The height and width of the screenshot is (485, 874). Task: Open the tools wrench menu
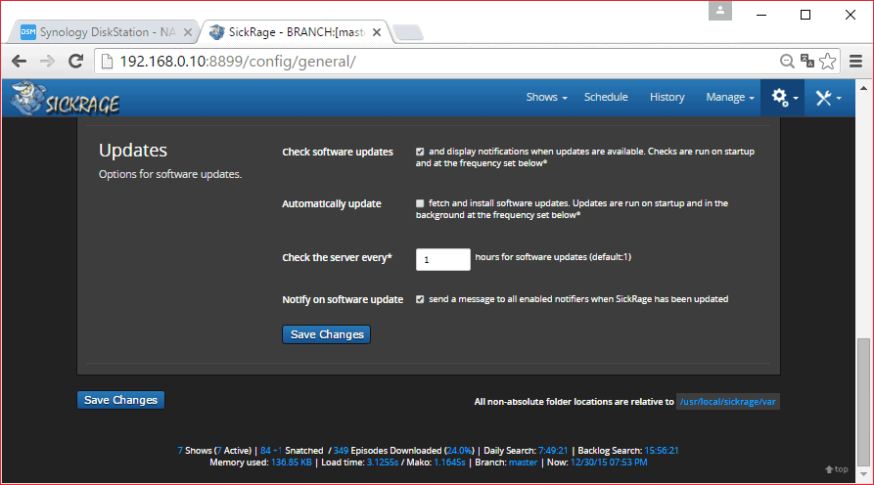pos(828,98)
